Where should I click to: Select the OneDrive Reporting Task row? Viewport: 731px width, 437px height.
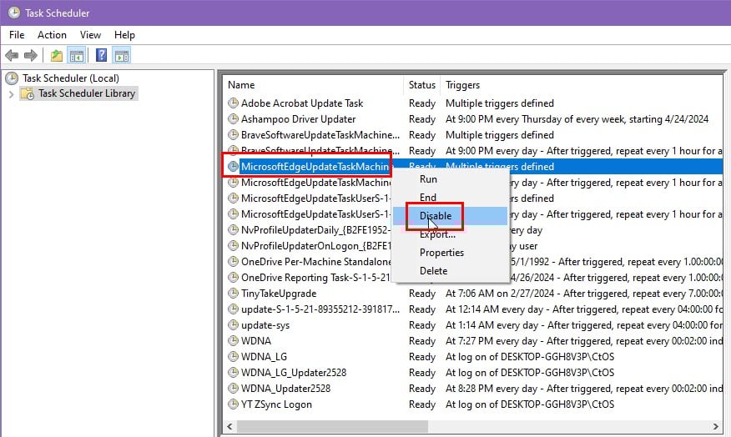(x=315, y=277)
